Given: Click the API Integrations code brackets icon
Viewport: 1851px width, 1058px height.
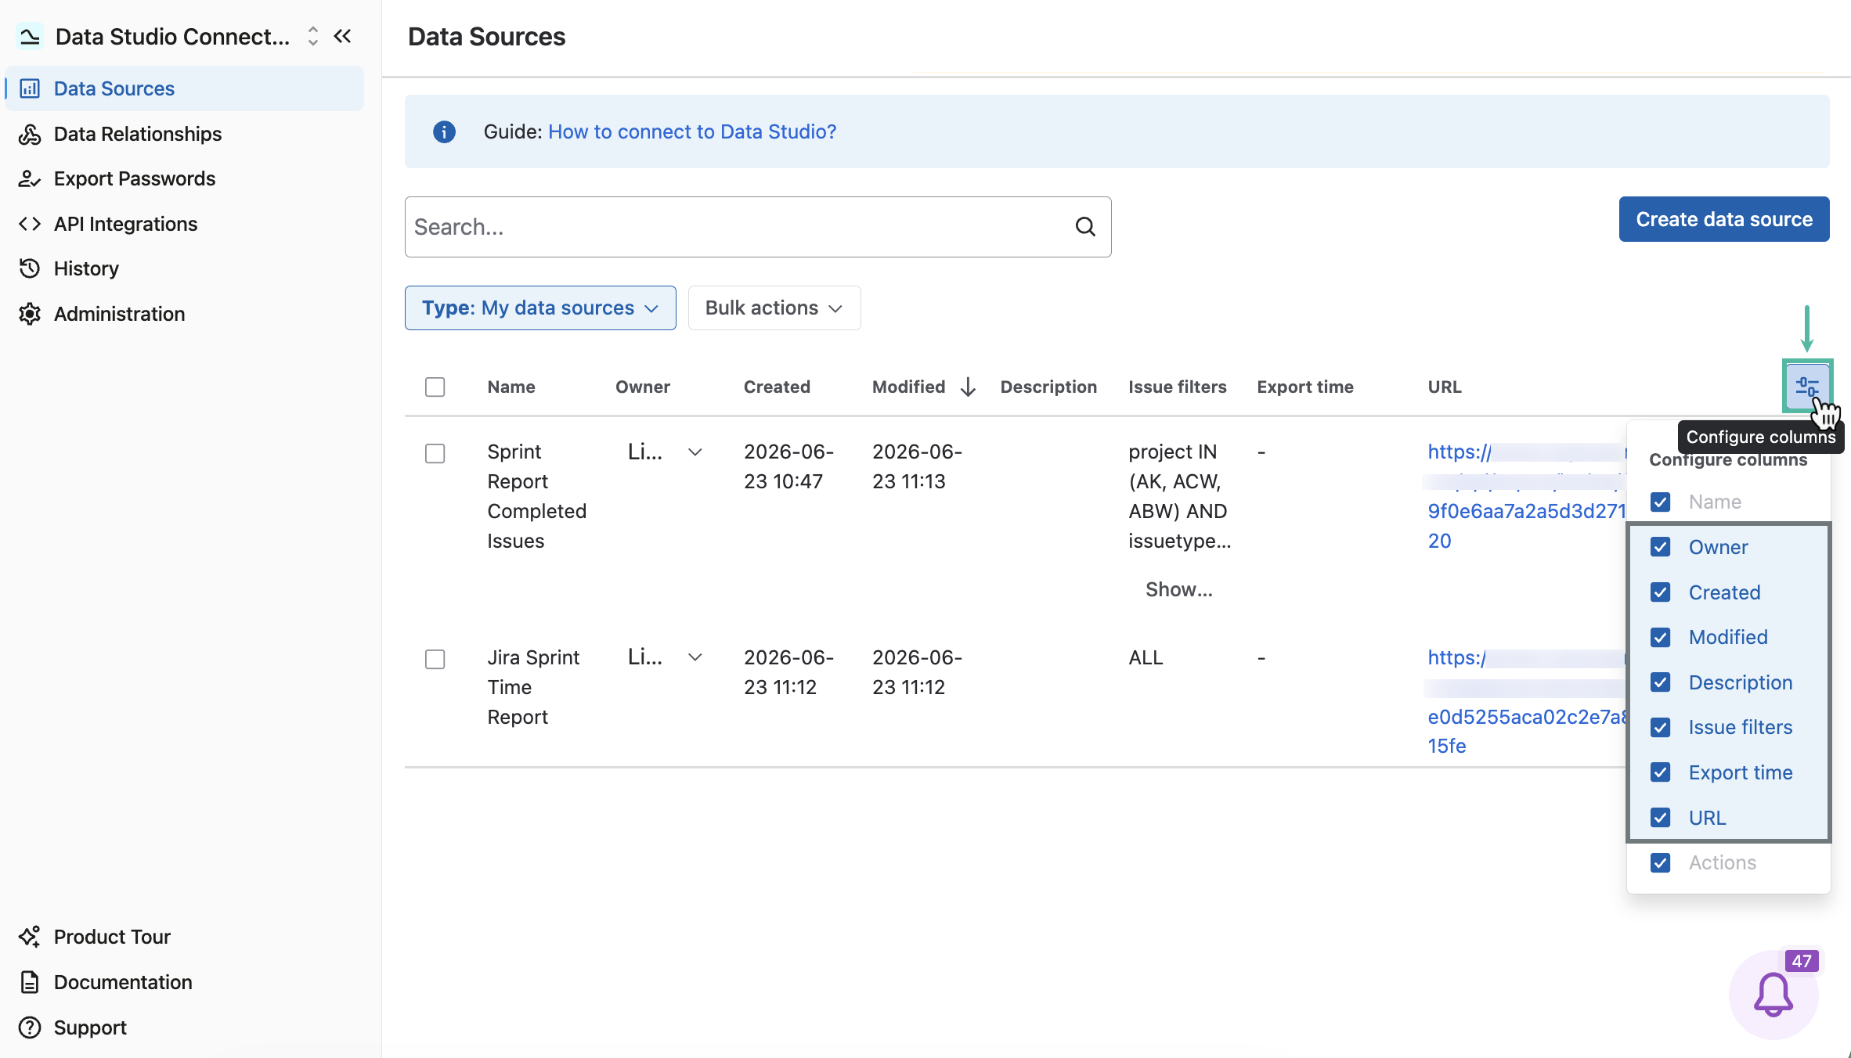Looking at the screenshot, I should point(30,224).
